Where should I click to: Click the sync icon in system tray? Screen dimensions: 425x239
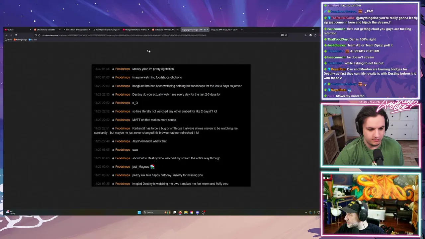pyautogui.click(x=310, y=212)
